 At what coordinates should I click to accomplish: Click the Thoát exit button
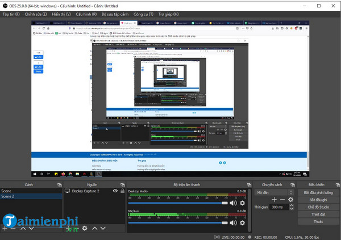(318, 221)
